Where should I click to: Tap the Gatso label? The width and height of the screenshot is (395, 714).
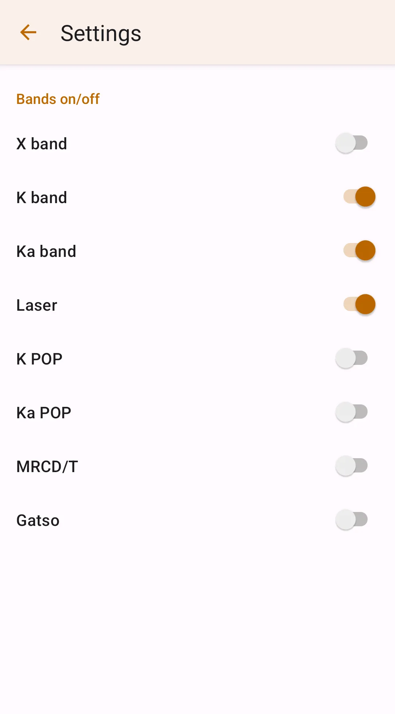38,520
